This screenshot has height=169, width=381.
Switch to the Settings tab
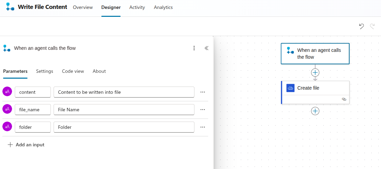coord(45,71)
